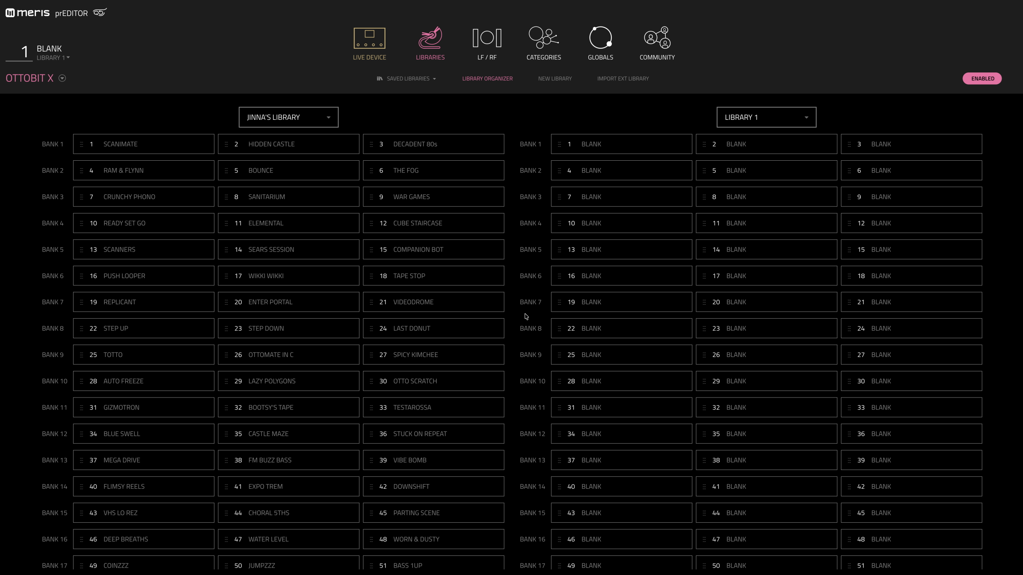Toggle the pink ENABLED switch

click(x=982, y=79)
